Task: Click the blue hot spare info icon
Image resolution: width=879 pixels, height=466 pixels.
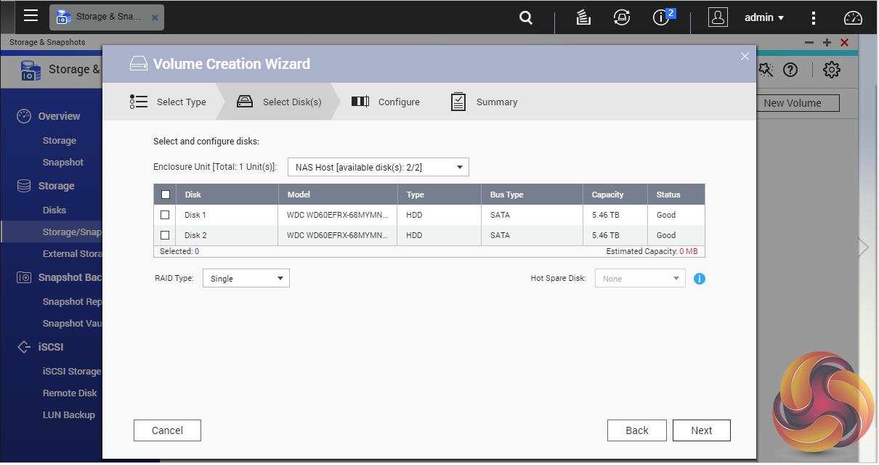Action: 700,279
